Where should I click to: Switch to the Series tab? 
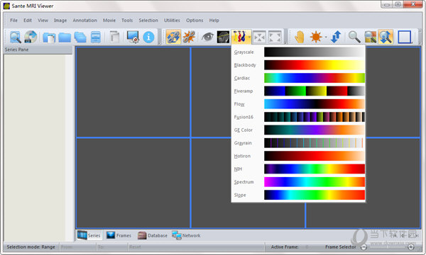tap(89, 235)
